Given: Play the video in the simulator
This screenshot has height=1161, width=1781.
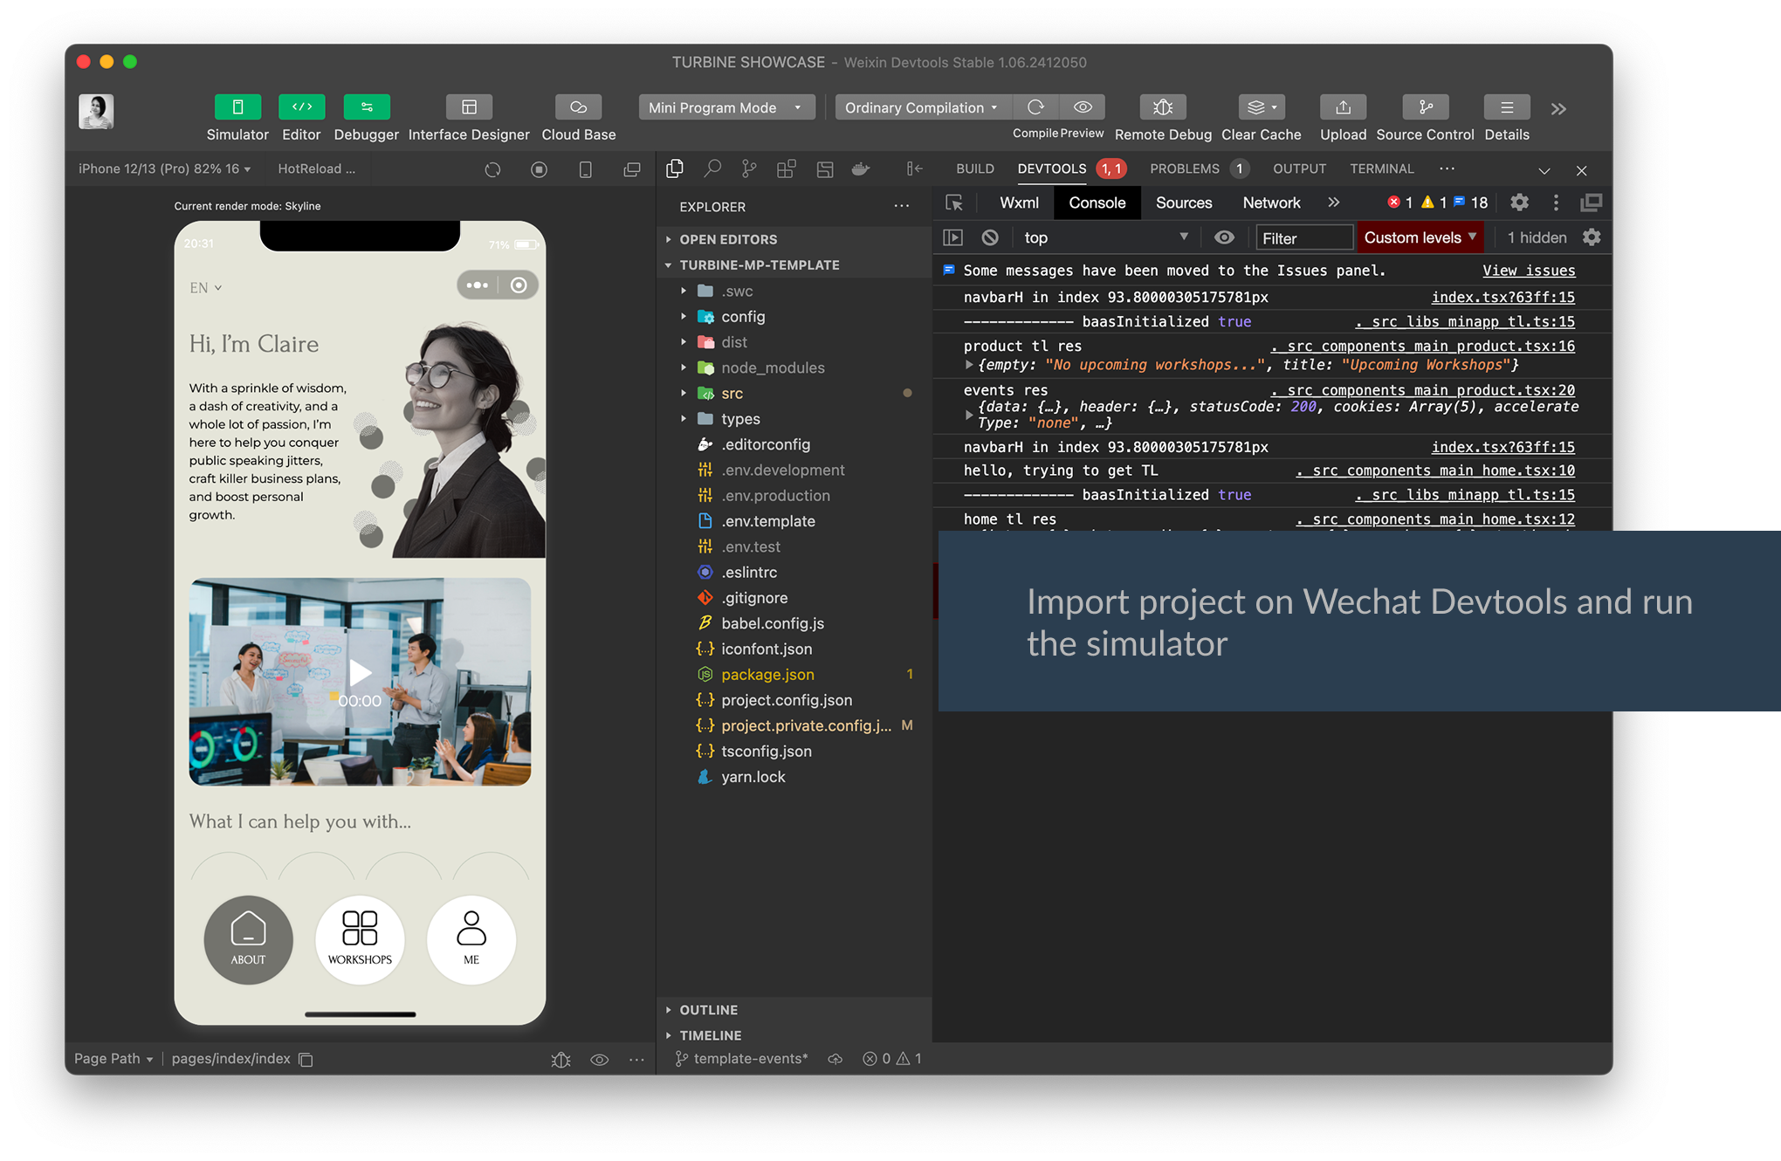Looking at the screenshot, I should pos(360,672).
